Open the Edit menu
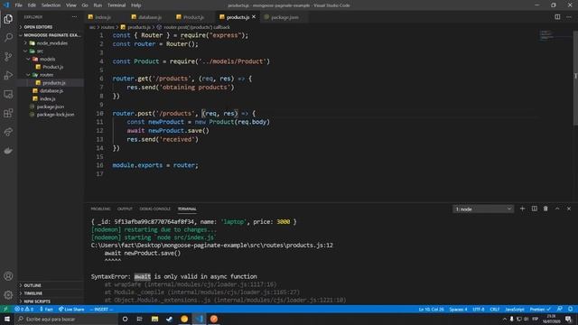 32,5
